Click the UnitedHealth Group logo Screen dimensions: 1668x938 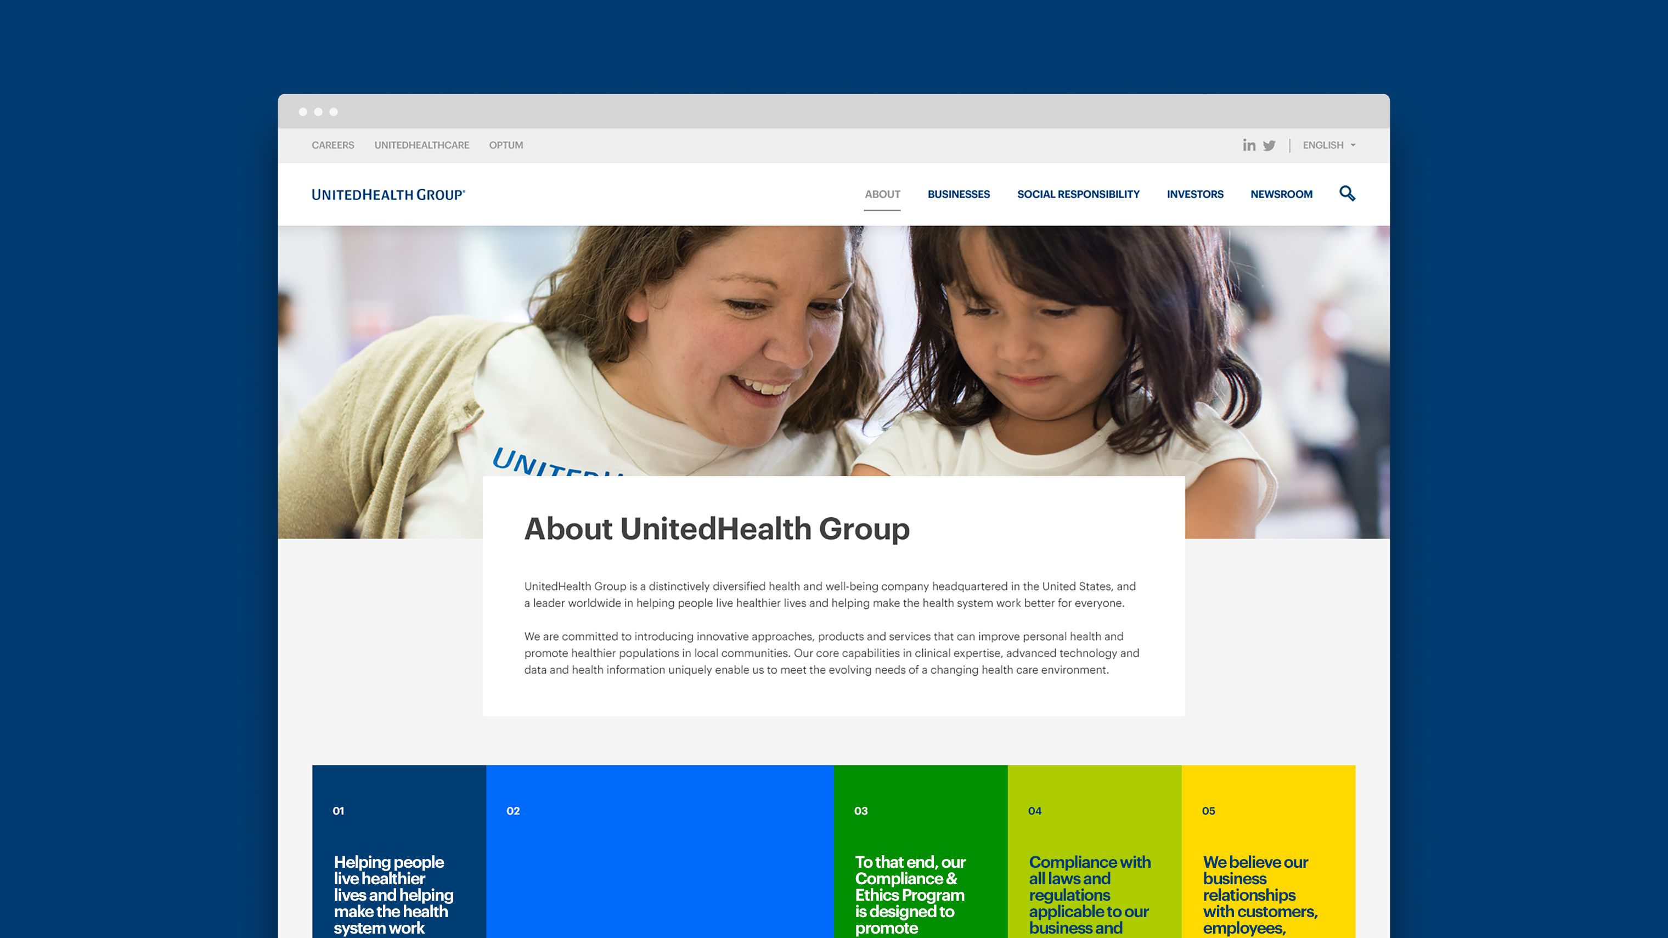[388, 194]
